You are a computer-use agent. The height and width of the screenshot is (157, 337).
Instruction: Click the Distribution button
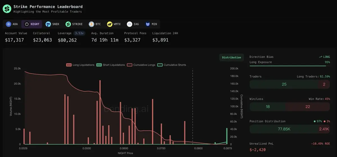(x=231, y=57)
